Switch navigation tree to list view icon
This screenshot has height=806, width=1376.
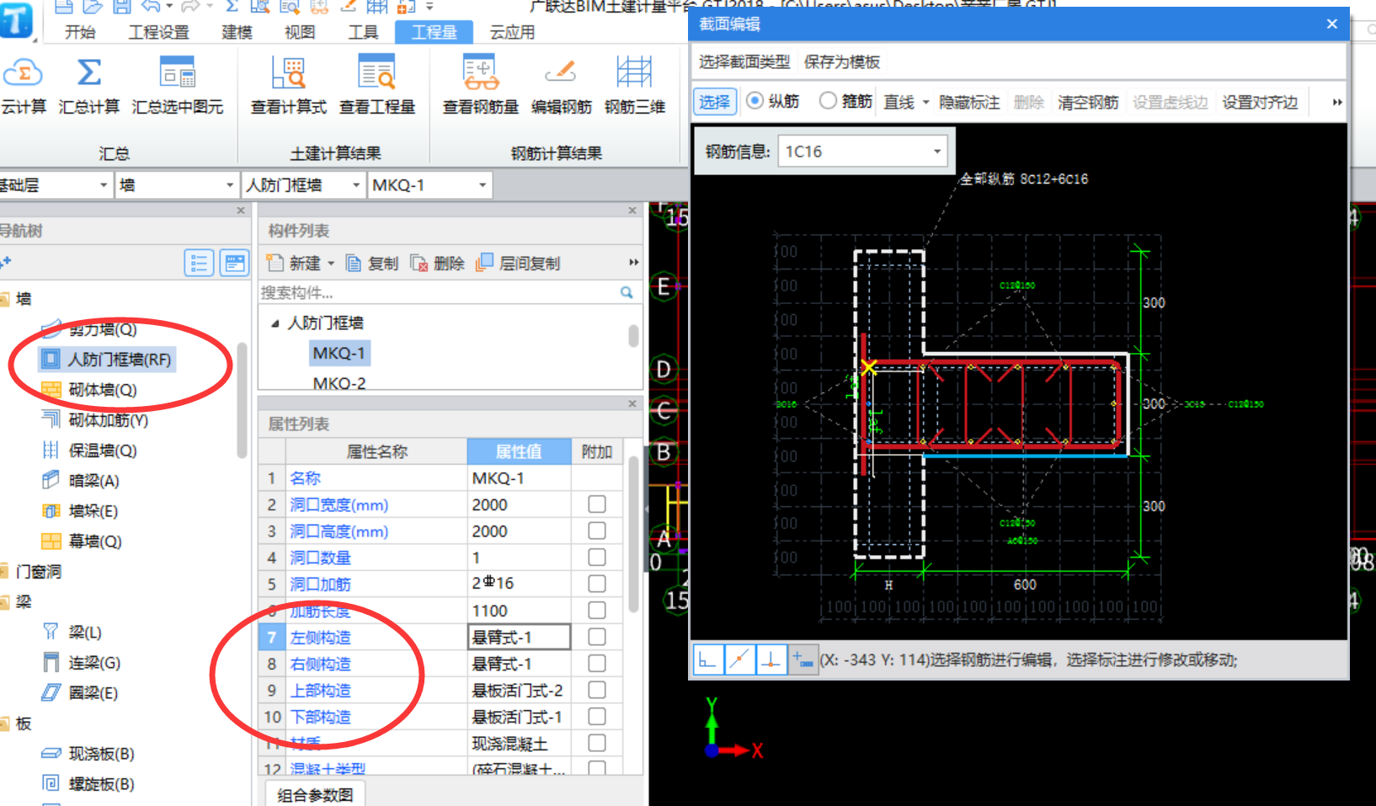pyautogui.click(x=199, y=264)
